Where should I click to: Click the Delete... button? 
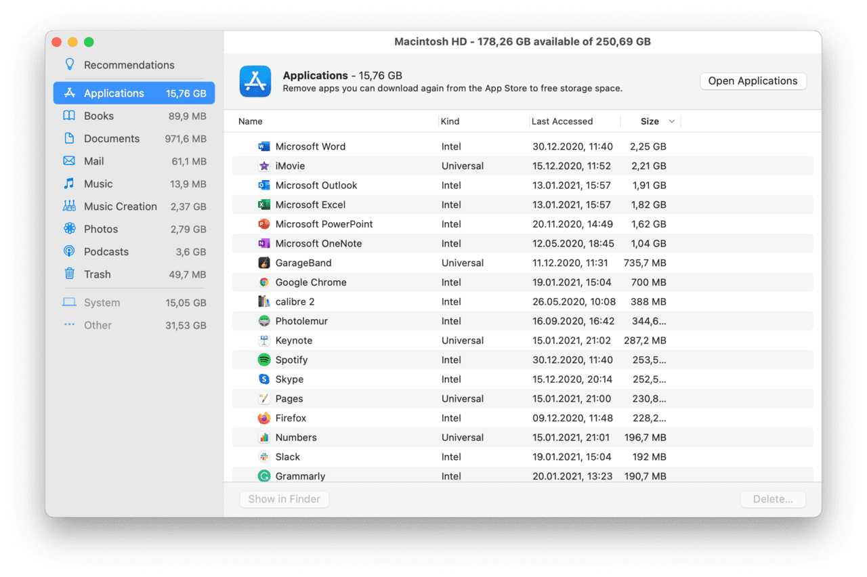(773, 499)
